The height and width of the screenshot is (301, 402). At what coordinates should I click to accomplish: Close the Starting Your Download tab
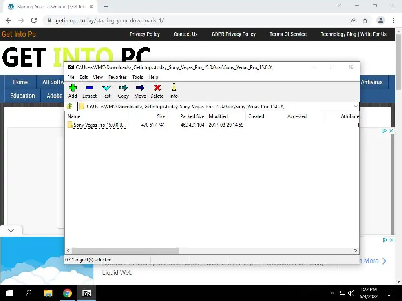[x=91, y=7]
